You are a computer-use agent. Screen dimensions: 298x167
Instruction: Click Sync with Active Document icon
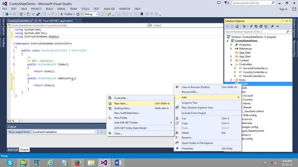pos(251,26)
